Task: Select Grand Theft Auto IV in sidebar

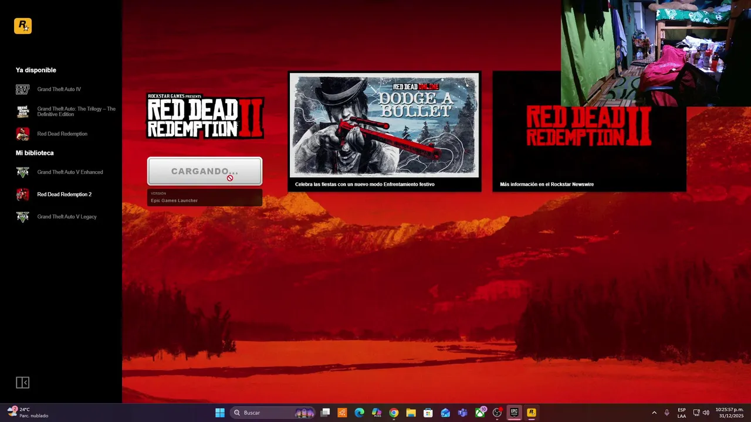Action: point(59,89)
